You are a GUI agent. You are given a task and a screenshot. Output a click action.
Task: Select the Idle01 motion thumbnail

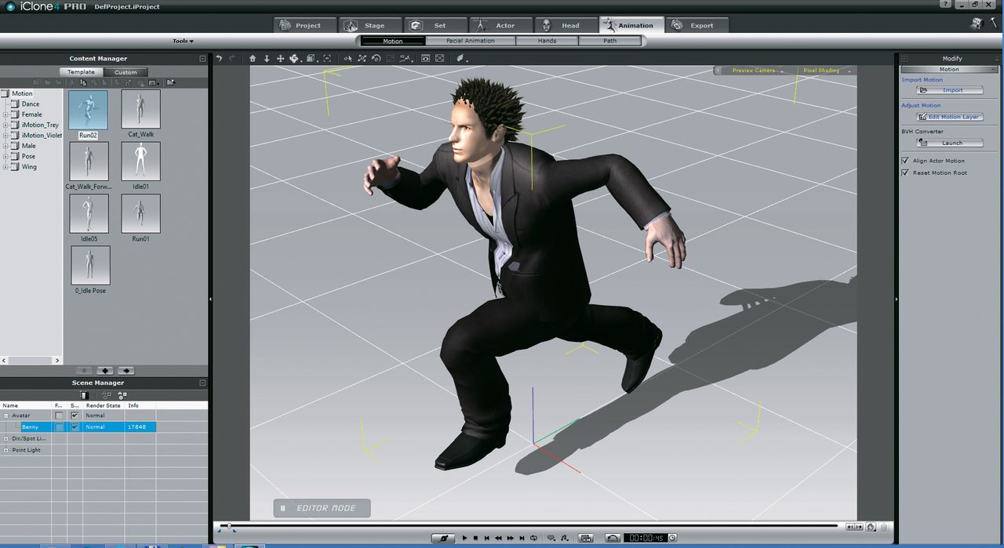(x=141, y=161)
